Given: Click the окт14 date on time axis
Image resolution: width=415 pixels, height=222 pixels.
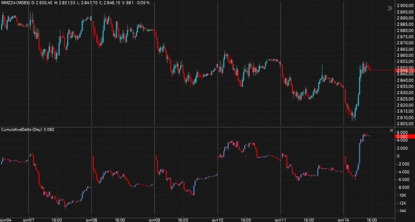Looking at the screenshot, I should point(343,220).
